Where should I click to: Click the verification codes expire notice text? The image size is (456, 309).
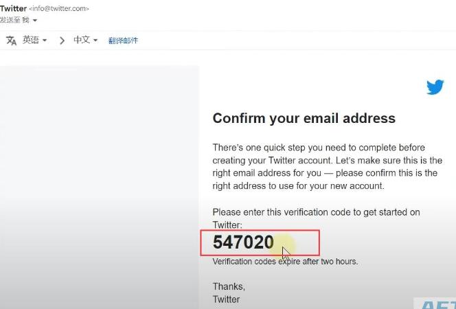coord(285,262)
